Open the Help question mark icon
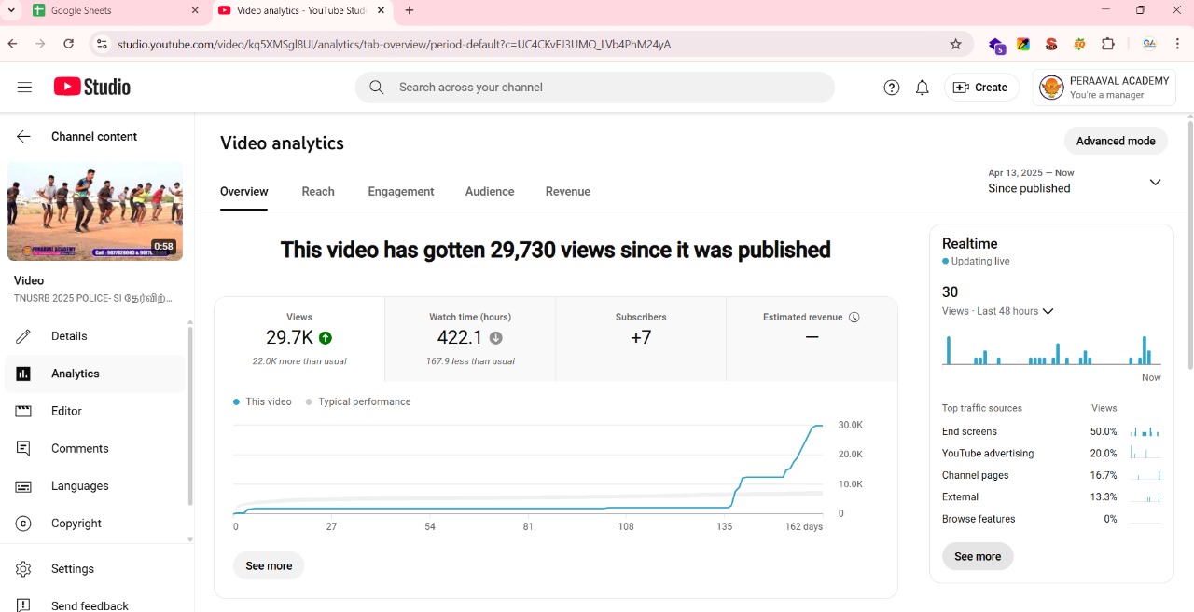Image resolution: width=1194 pixels, height=612 pixels. tap(892, 88)
